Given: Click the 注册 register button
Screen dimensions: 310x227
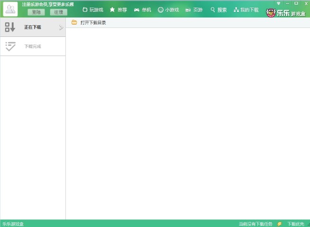Looking at the screenshot, I should [58, 12].
